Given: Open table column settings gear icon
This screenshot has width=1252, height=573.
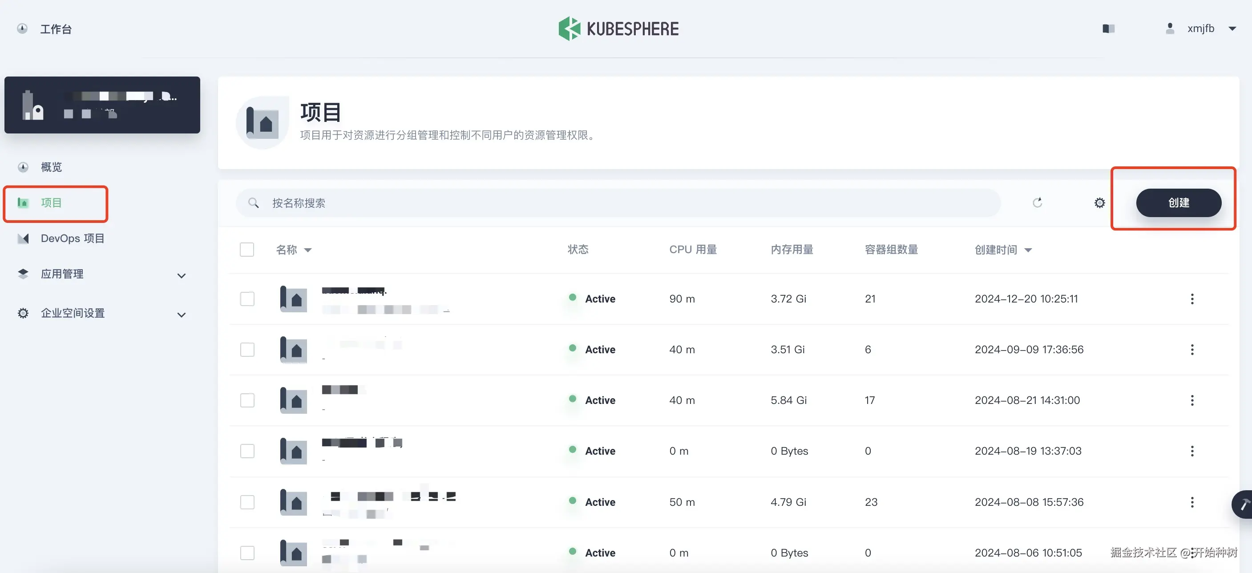Looking at the screenshot, I should [x=1099, y=203].
